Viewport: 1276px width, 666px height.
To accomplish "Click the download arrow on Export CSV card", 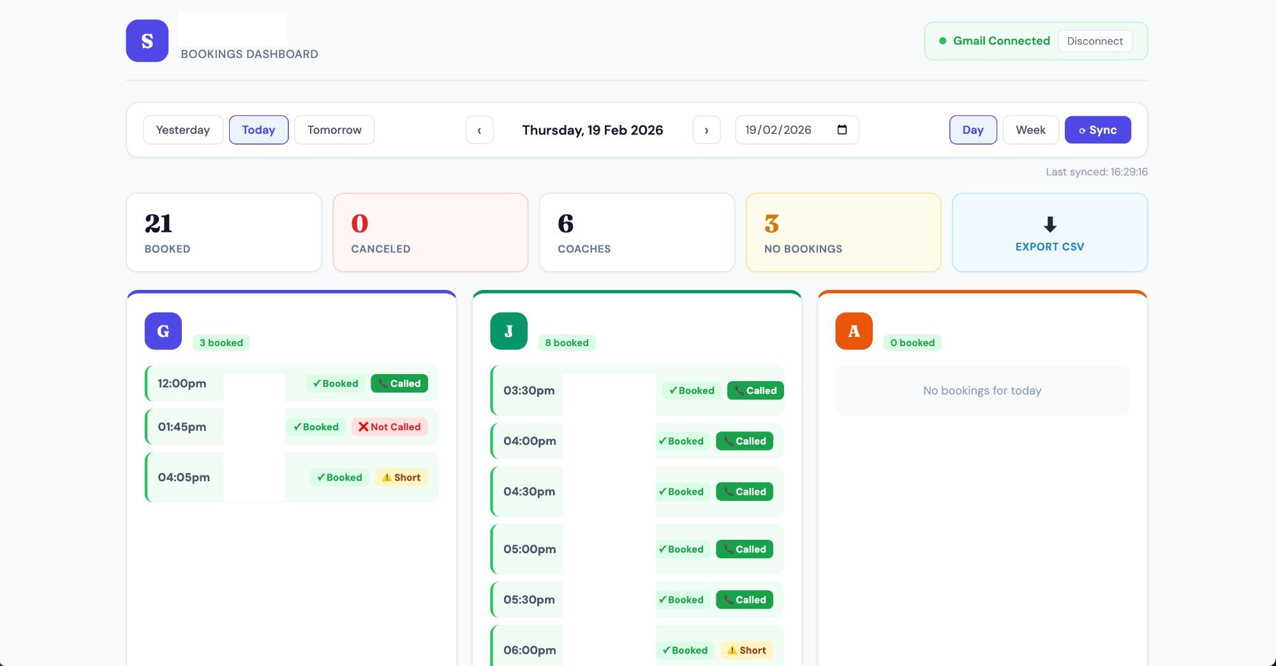I will 1050,224.
